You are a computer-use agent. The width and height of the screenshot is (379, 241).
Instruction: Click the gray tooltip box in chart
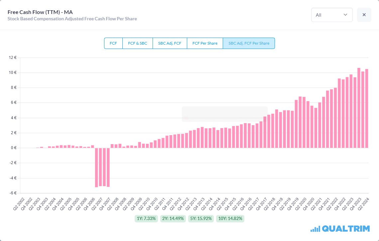224,114
